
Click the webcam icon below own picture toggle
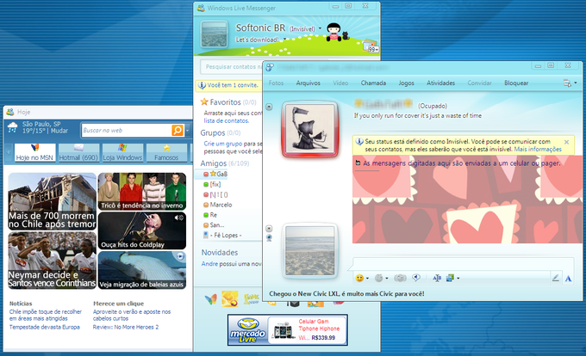(269, 238)
